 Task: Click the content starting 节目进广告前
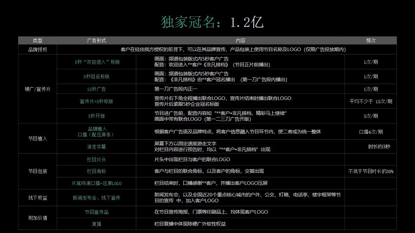tap(240, 116)
